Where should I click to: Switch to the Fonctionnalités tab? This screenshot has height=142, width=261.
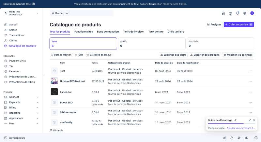coord(84,32)
